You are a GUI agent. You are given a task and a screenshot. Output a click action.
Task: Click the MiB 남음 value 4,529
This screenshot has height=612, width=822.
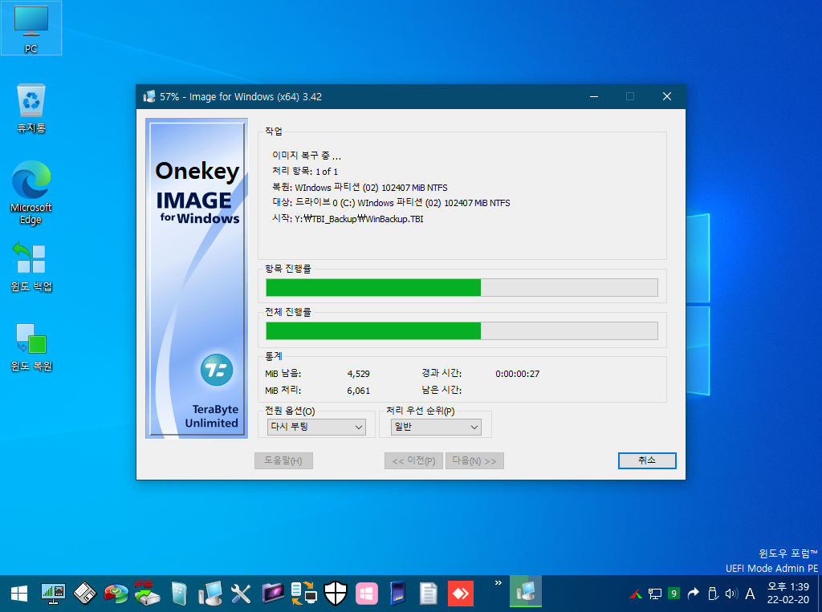pyautogui.click(x=359, y=374)
